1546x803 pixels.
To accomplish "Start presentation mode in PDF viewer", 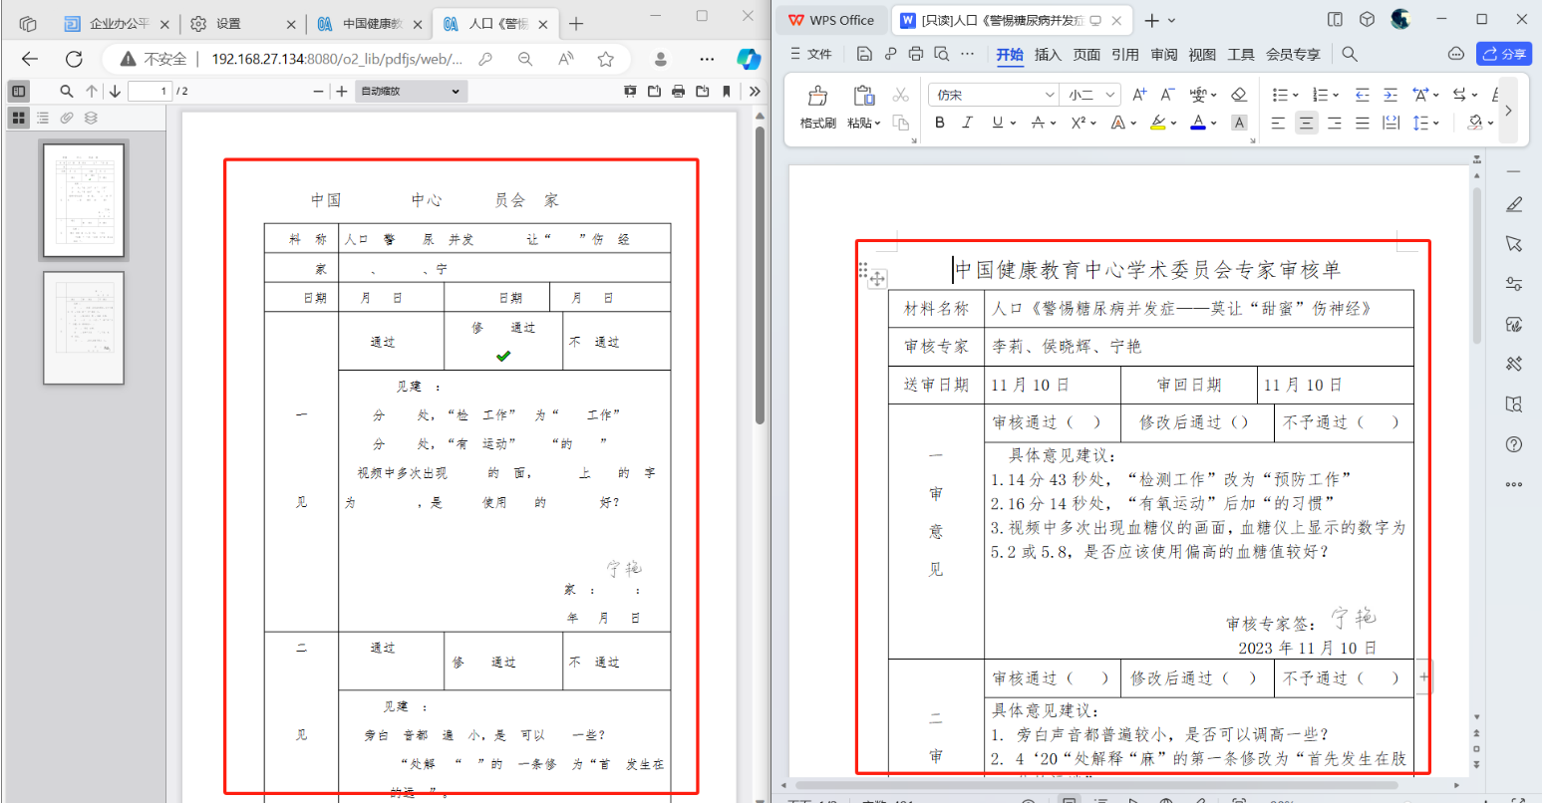I will tap(630, 92).
